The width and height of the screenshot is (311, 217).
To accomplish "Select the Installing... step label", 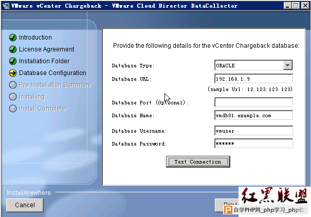I will 34,97.
